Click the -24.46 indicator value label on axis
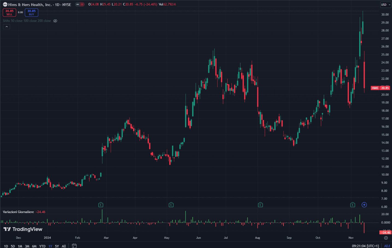Screen dimensions: 392x248 385,232
